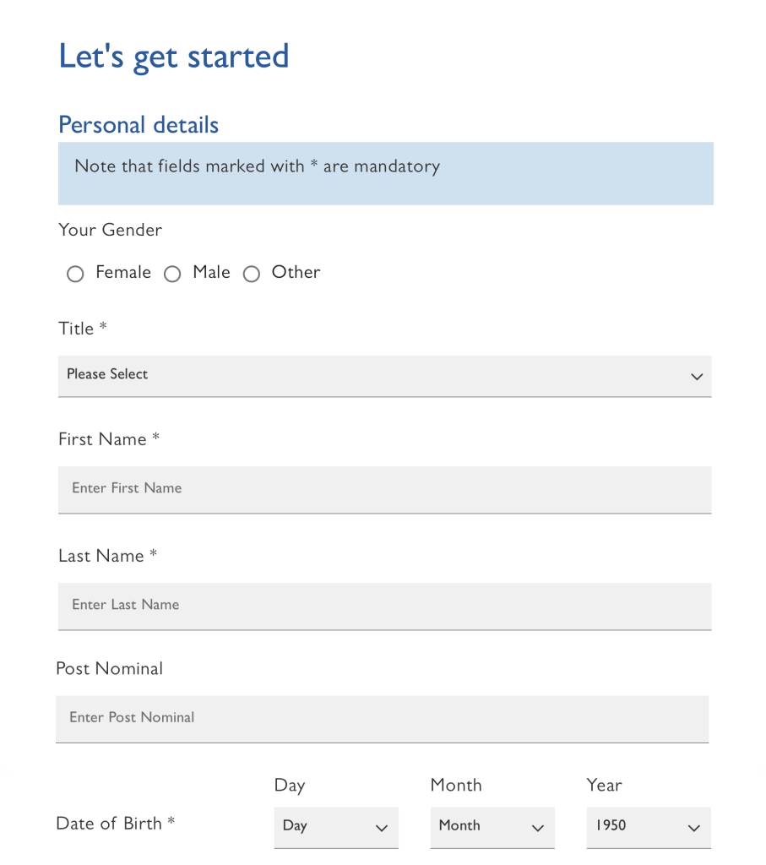Click the chevron in the Year selector

coord(694,829)
